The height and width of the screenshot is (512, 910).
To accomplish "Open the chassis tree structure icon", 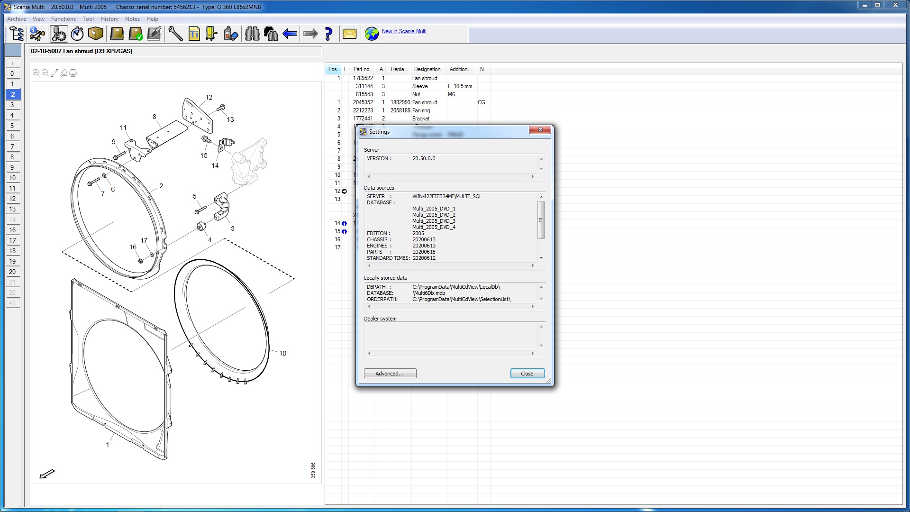I will [x=17, y=34].
